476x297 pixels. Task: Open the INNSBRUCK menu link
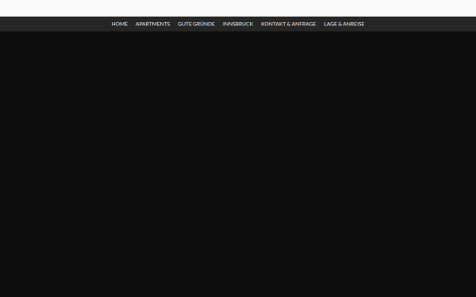[x=238, y=24]
